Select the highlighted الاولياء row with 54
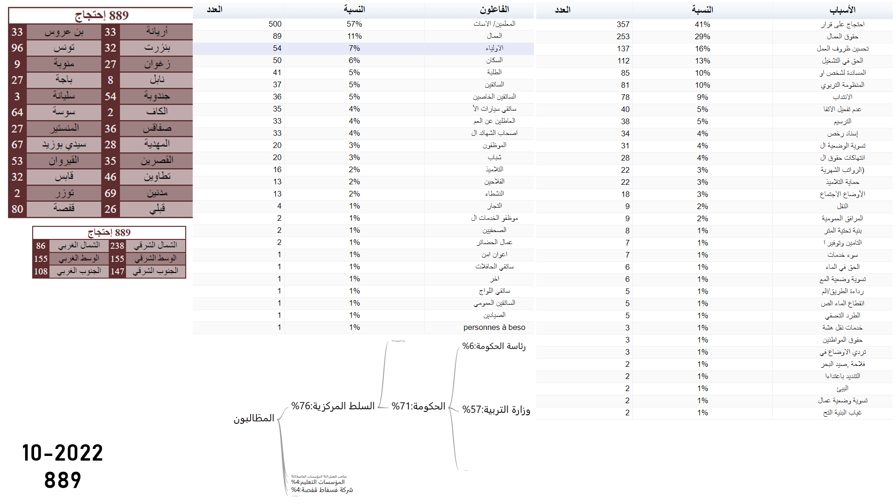 pos(494,48)
